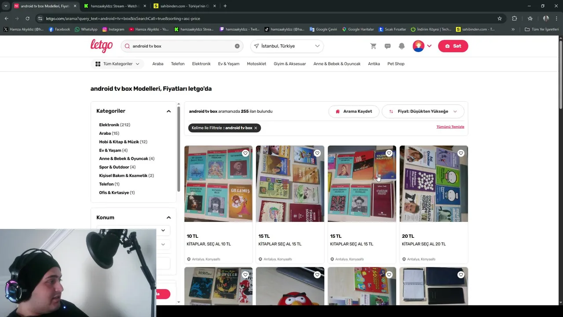Open the KİTAPLAR SEÇ AL 20 TL listing image

434,184
